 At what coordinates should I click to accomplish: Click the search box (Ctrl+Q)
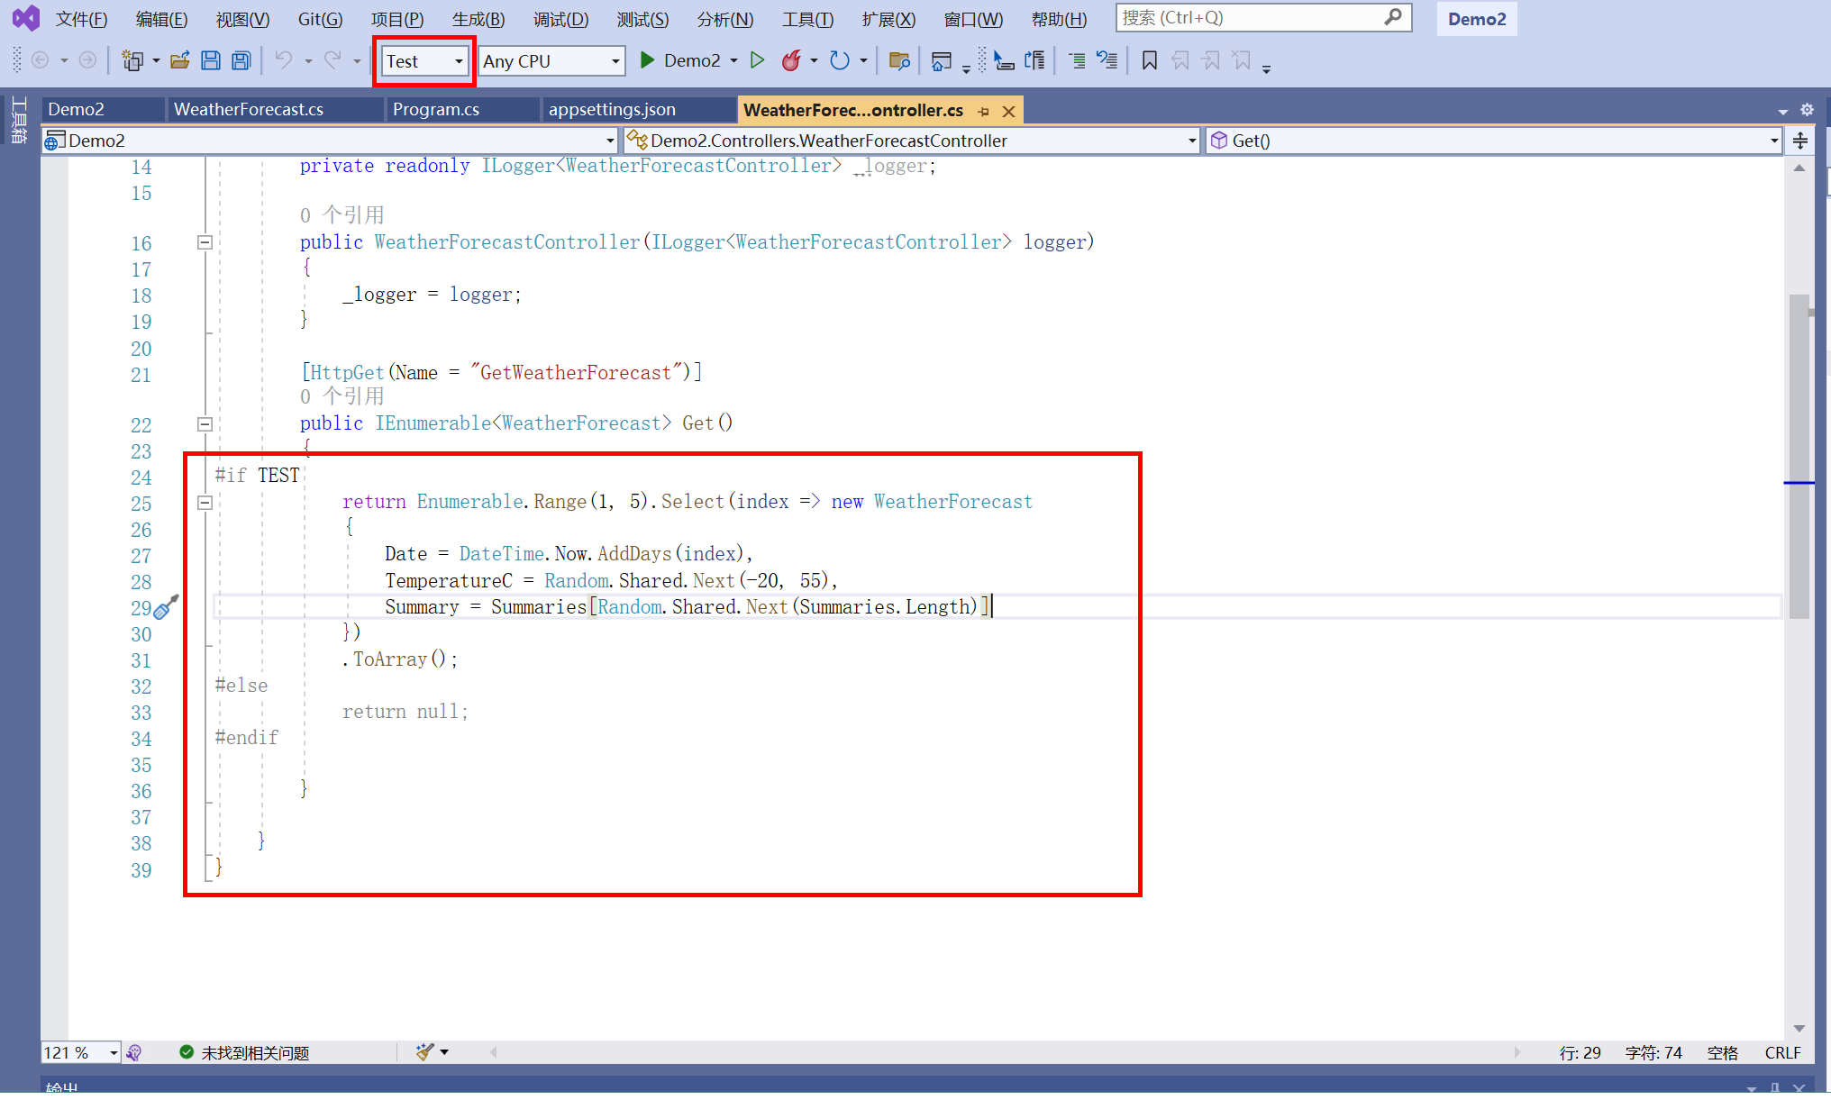click(1253, 18)
